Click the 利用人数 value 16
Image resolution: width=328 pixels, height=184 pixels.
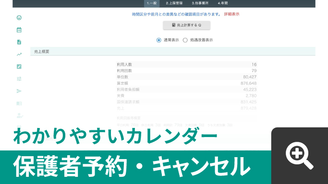(x=254, y=65)
